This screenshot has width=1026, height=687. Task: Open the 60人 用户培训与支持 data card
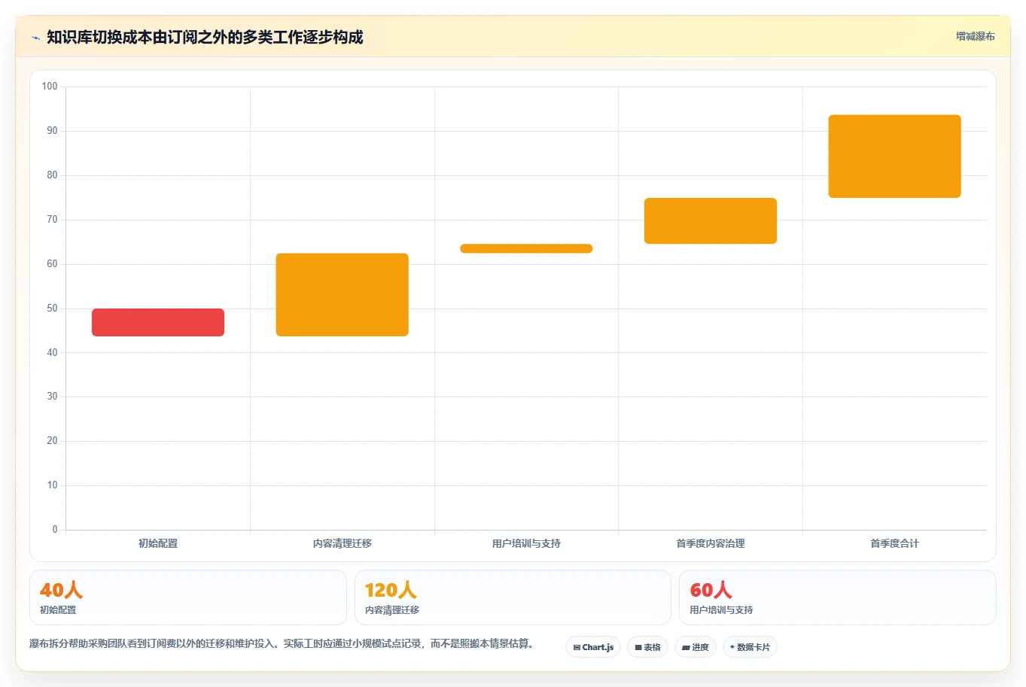[x=838, y=597]
